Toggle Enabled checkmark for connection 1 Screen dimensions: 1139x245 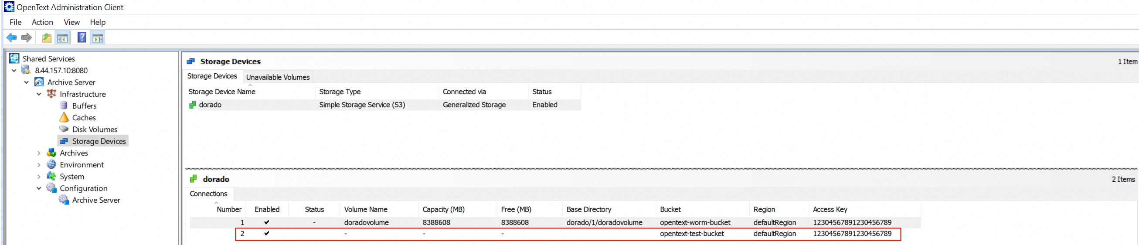coord(267,222)
